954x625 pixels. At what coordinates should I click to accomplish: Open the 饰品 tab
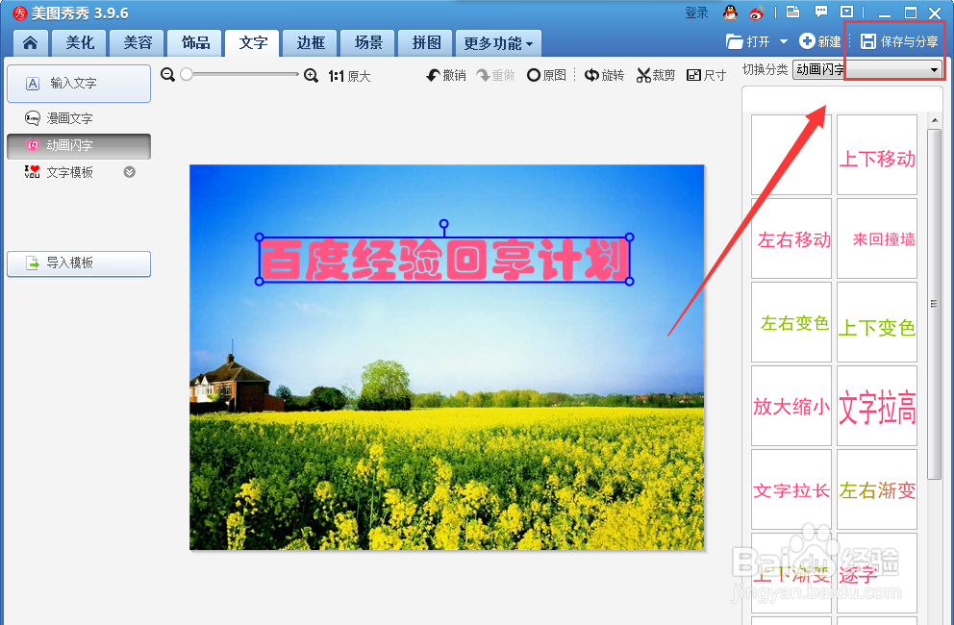tap(195, 42)
